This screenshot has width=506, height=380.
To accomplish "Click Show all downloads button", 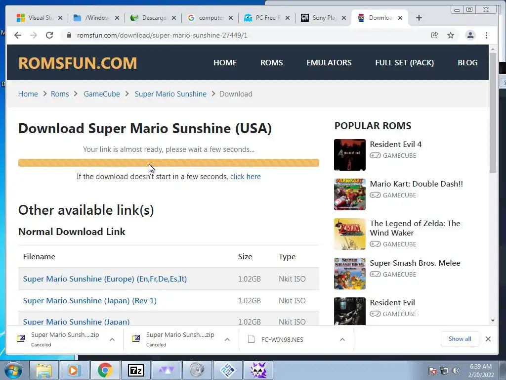I will click(x=460, y=339).
